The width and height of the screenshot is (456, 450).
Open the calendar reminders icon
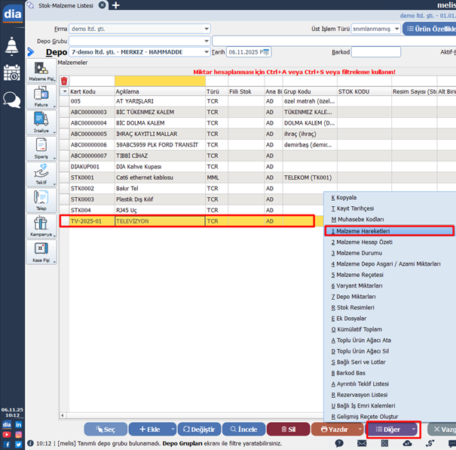coord(12,72)
